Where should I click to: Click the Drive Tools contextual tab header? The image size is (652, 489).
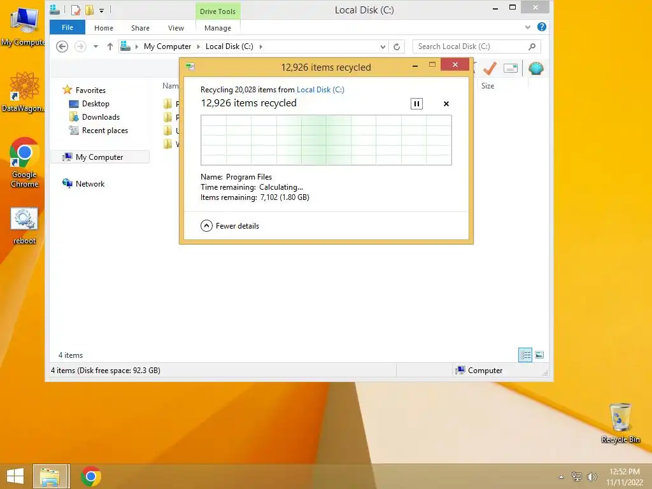[x=218, y=11]
